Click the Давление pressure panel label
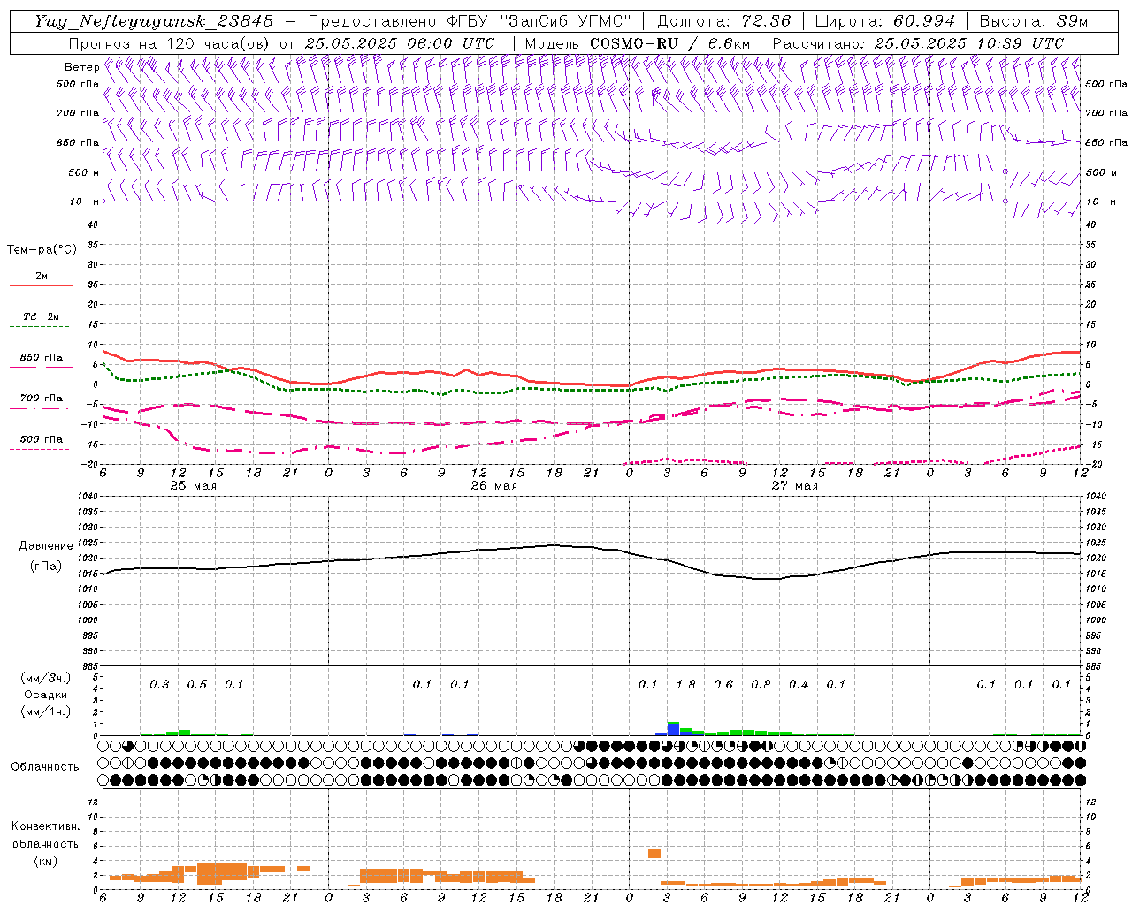 [x=46, y=546]
